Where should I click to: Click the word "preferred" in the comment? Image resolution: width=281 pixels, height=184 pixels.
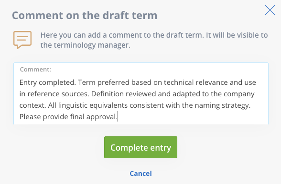[x=113, y=82]
